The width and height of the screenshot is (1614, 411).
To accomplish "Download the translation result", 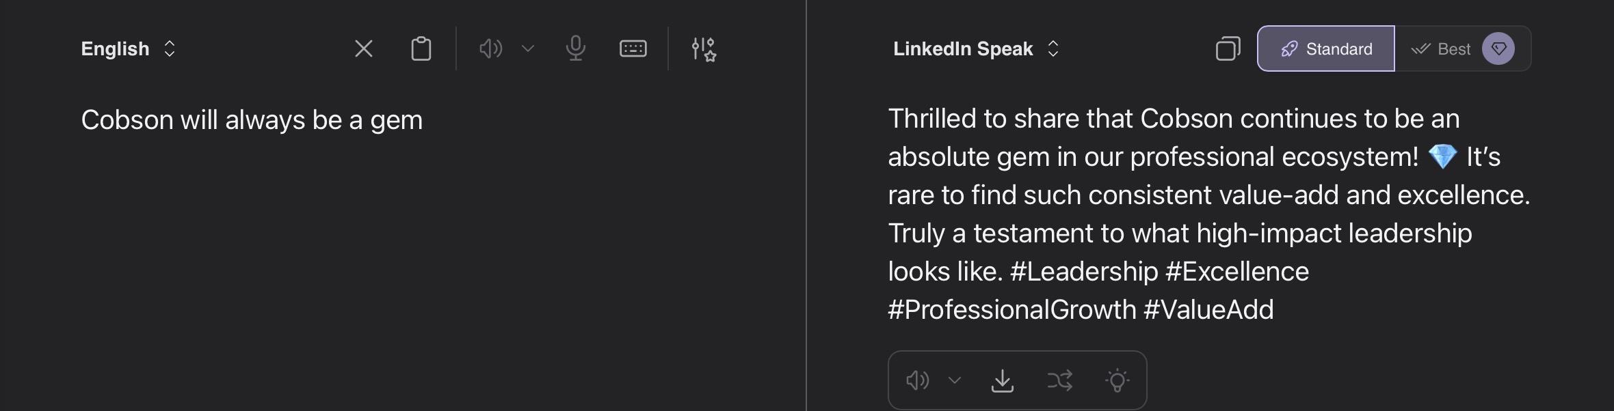I will point(1002,380).
